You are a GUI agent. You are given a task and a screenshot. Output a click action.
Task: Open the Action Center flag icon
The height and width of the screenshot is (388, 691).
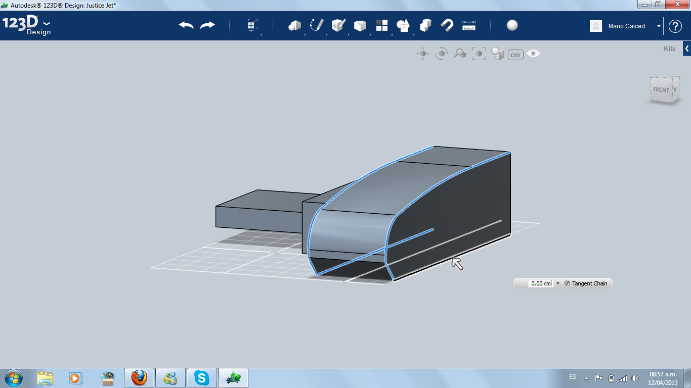point(598,378)
